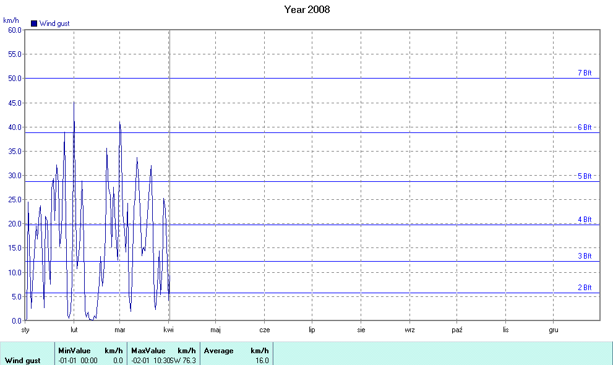
Task: Select the 55.0 y-axis value
Action: [x=15, y=54]
